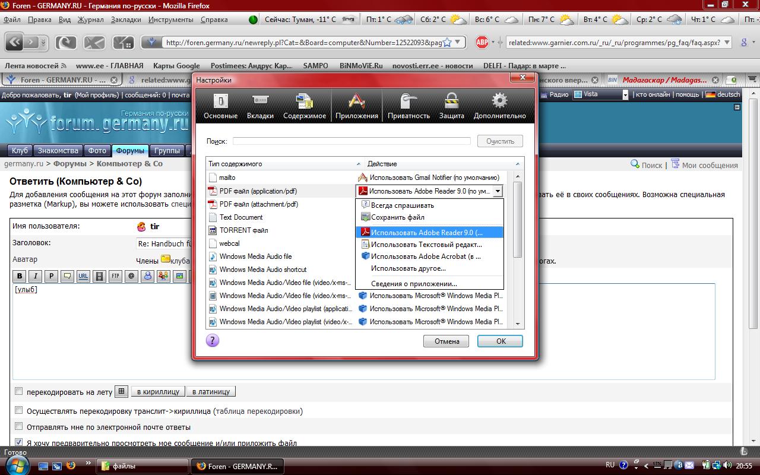The height and width of the screenshot is (475, 760).
Task: Open the Закладки menu
Action: click(126, 20)
